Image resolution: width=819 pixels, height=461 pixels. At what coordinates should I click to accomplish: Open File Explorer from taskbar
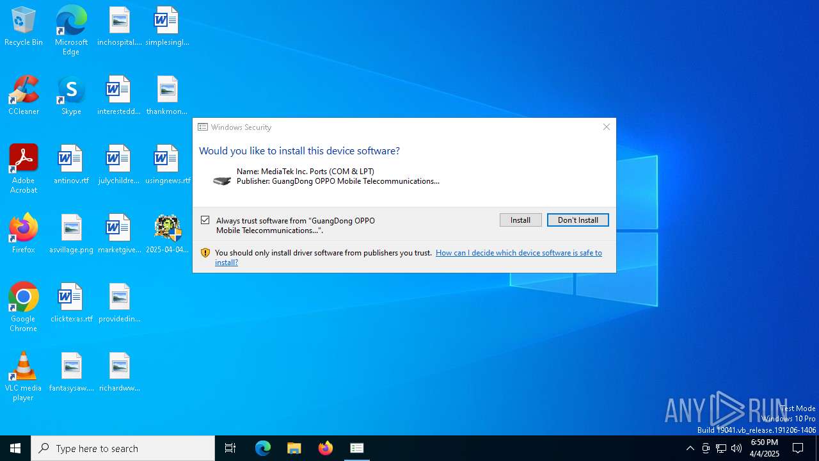pyautogui.click(x=294, y=448)
